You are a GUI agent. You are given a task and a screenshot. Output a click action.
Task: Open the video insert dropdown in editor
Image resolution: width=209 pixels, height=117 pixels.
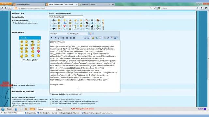click(116, 38)
